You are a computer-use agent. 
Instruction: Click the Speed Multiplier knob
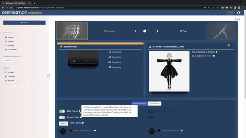point(152,131)
